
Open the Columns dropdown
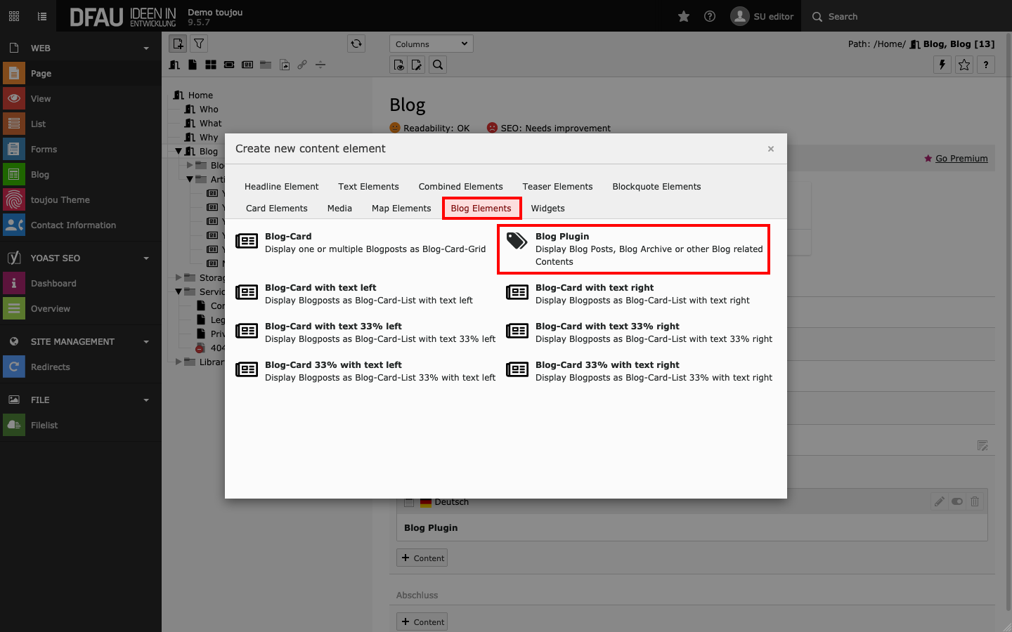pos(431,44)
